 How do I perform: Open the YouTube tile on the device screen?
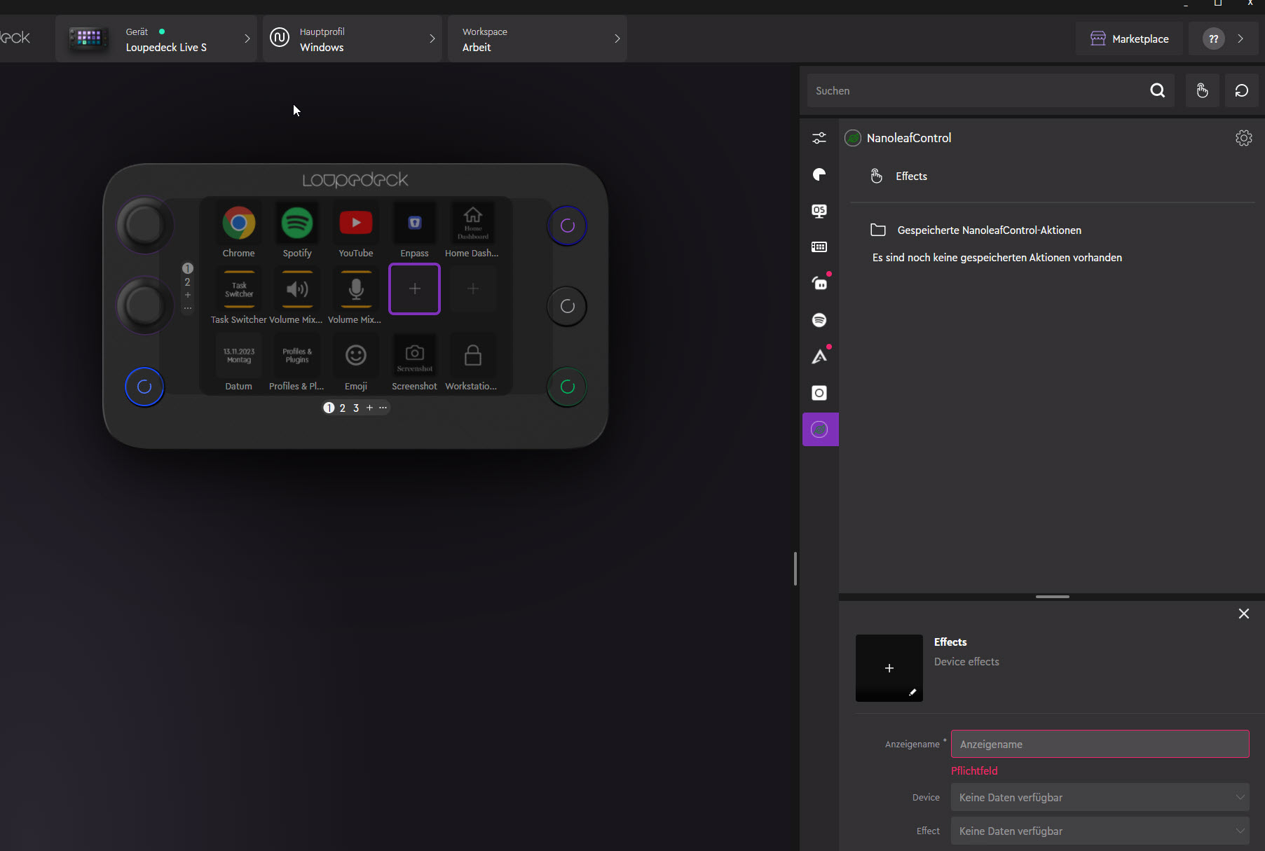tap(355, 223)
